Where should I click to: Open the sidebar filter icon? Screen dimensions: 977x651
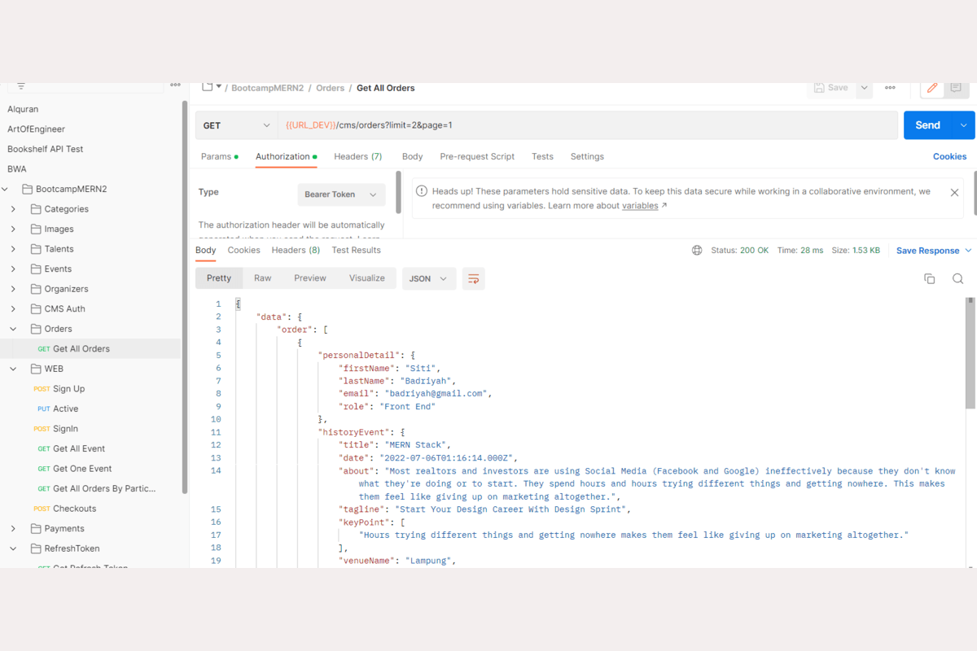click(21, 86)
